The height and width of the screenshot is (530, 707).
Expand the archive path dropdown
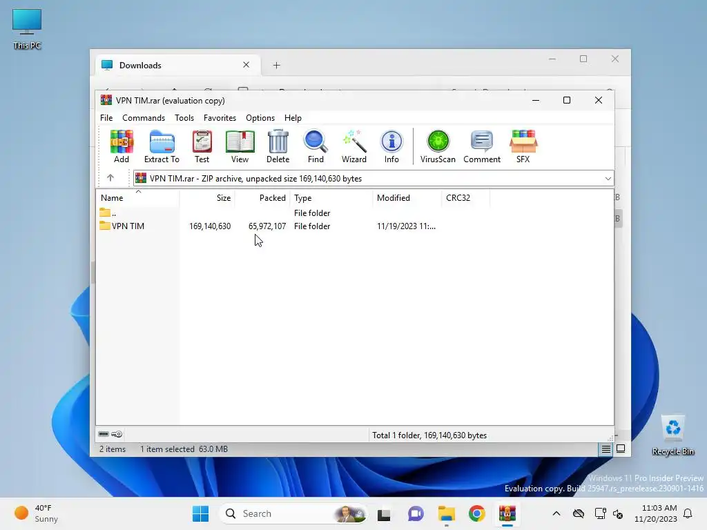(x=608, y=179)
